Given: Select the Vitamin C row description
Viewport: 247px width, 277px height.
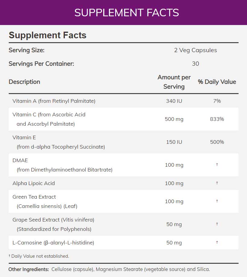Looking at the screenshot, I should [x=49, y=119].
